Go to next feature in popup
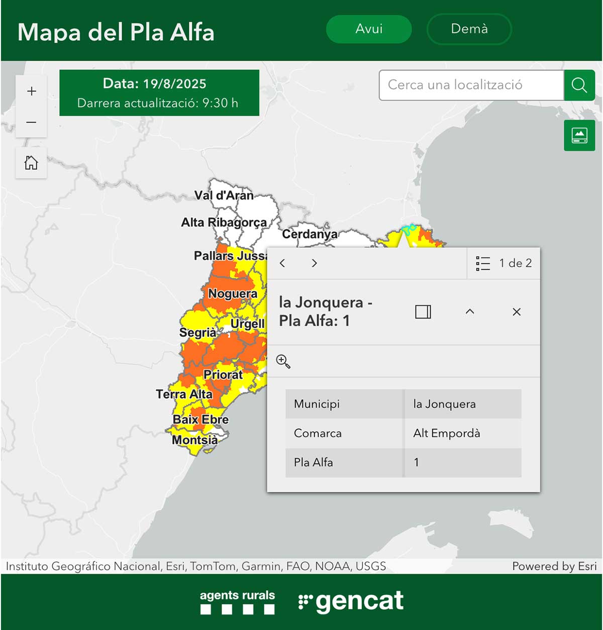The image size is (603, 630). [x=315, y=263]
